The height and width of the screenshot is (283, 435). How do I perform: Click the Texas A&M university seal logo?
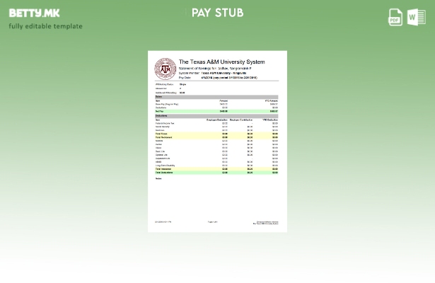tap(165, 69)
